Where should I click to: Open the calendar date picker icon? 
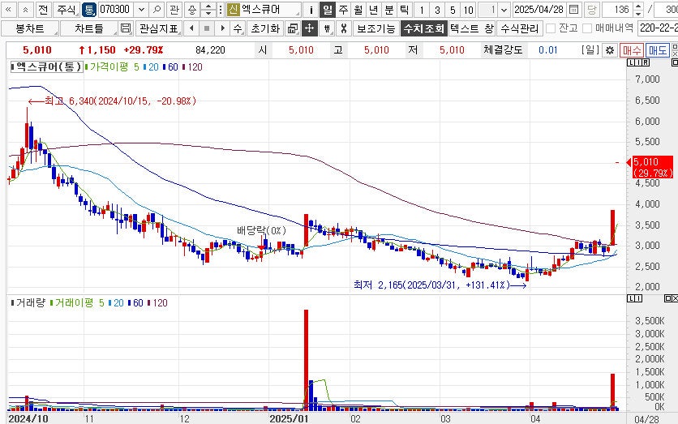pos(574,10)
